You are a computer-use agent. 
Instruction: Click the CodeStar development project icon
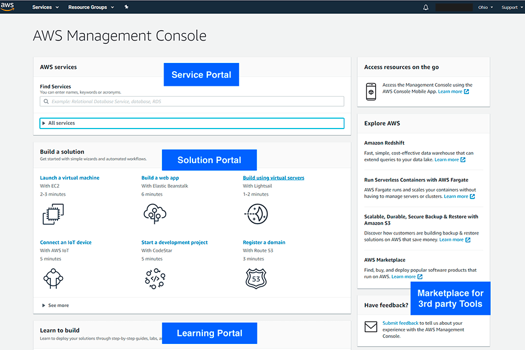(x=155, y=278)
